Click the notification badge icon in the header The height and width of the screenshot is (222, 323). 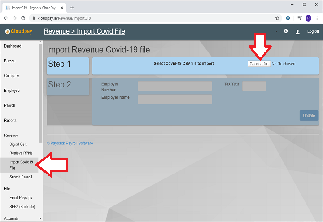pyautogui.click(x=286, y=31)
